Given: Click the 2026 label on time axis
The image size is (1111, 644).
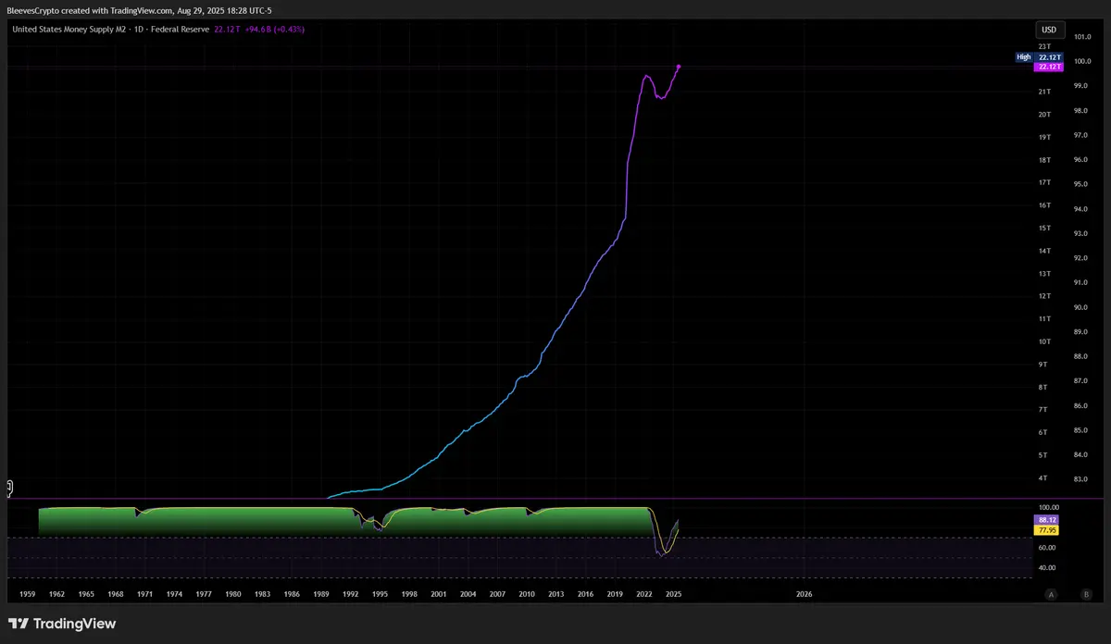Looking at the screenshot, I should tap(805, 594).
